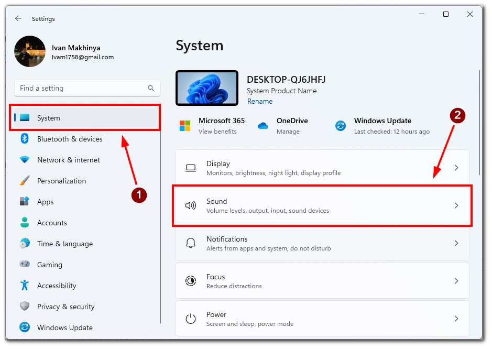This screenshot has height=349, width=492.
Task: Open the Power settings row
Action: (322, 319)
